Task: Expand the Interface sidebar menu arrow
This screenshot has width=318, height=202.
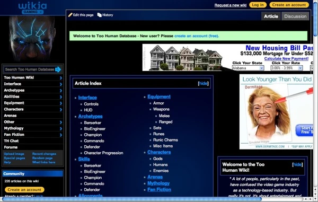Action: coord(61,84)
